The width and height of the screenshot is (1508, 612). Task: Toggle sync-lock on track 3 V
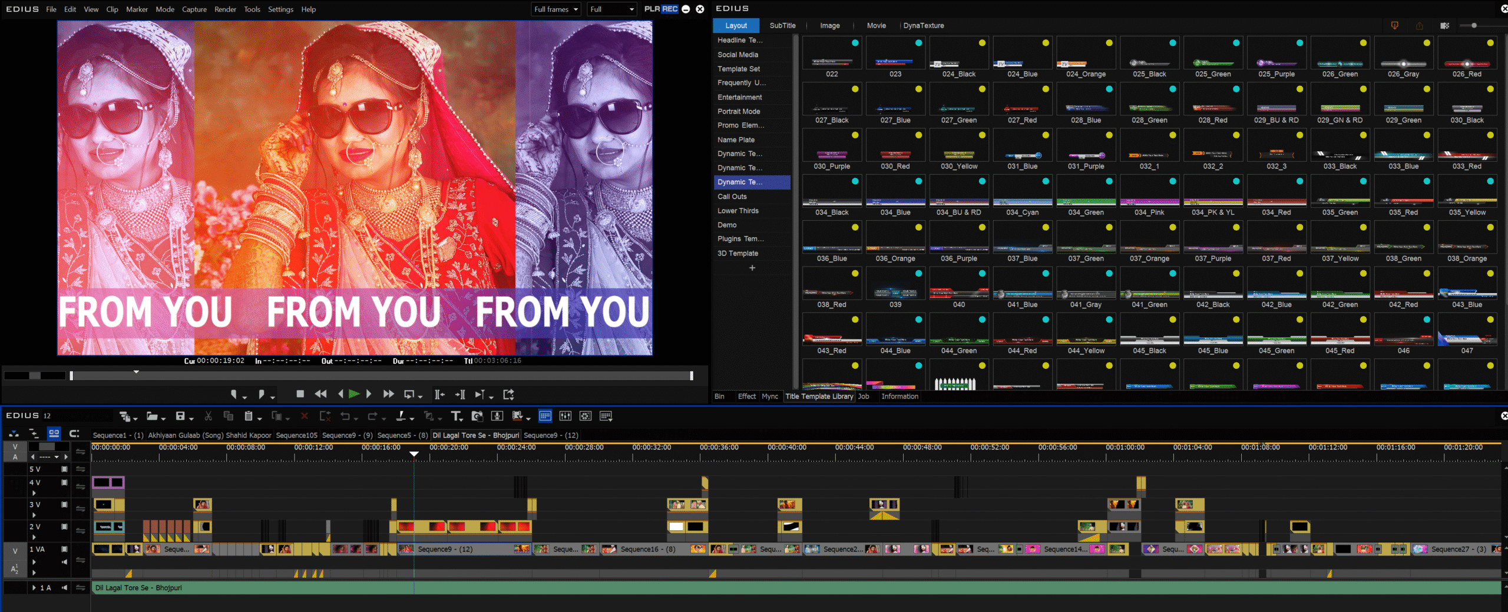point(81,508)
